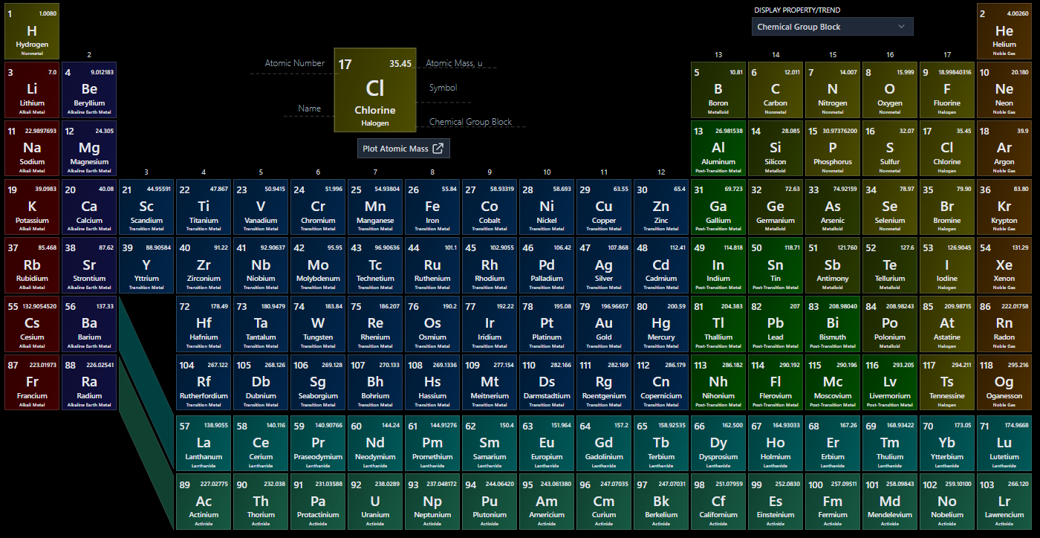Select the Sodium tile
This screenshot has height=538, width=1040.
coord(32,149)
